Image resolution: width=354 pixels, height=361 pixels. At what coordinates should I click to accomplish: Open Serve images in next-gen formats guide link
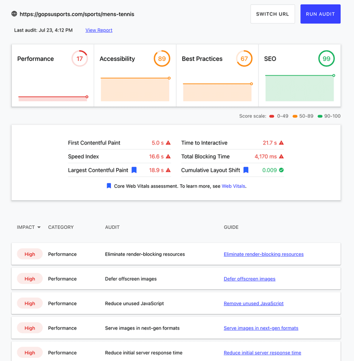[x=261, y=328]
